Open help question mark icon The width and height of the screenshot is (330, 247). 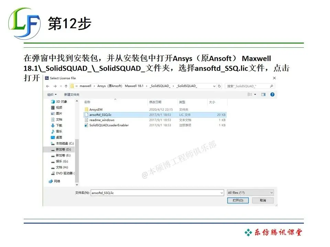point(272,95)
